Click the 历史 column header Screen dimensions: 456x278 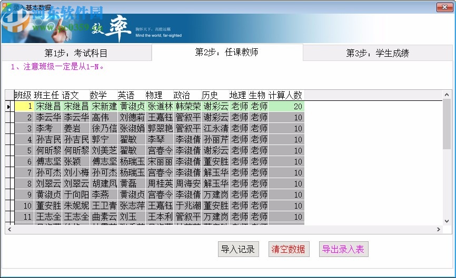pyautogui.click(x=215, y=95)
